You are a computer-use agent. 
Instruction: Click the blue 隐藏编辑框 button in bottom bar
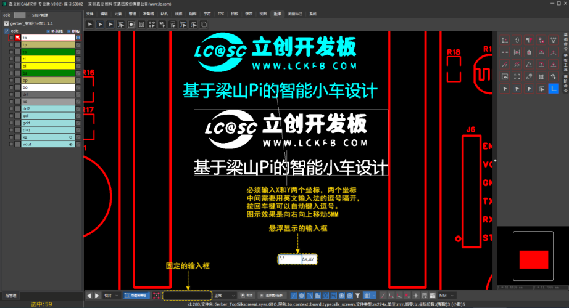[x=136, y=295]
